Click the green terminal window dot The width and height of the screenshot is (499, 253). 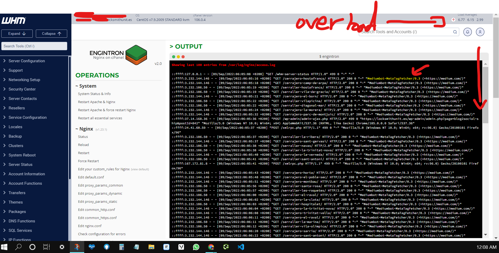174,57
